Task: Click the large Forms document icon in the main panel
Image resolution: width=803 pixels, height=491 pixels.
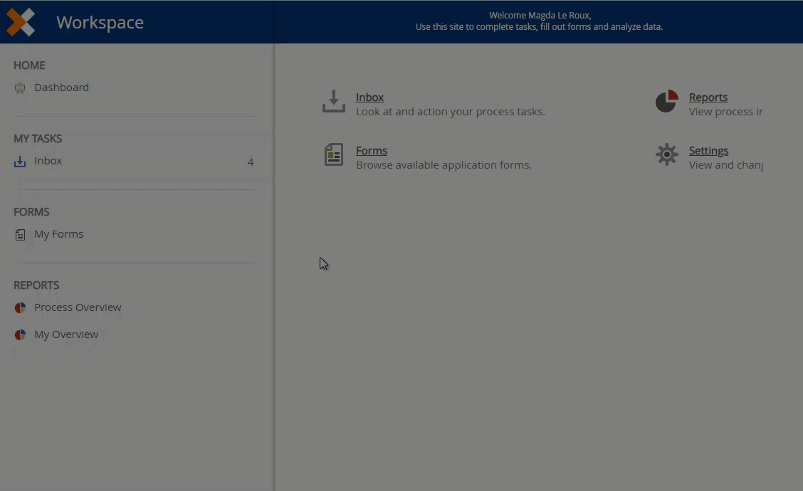Action: (x=334, y=154)
